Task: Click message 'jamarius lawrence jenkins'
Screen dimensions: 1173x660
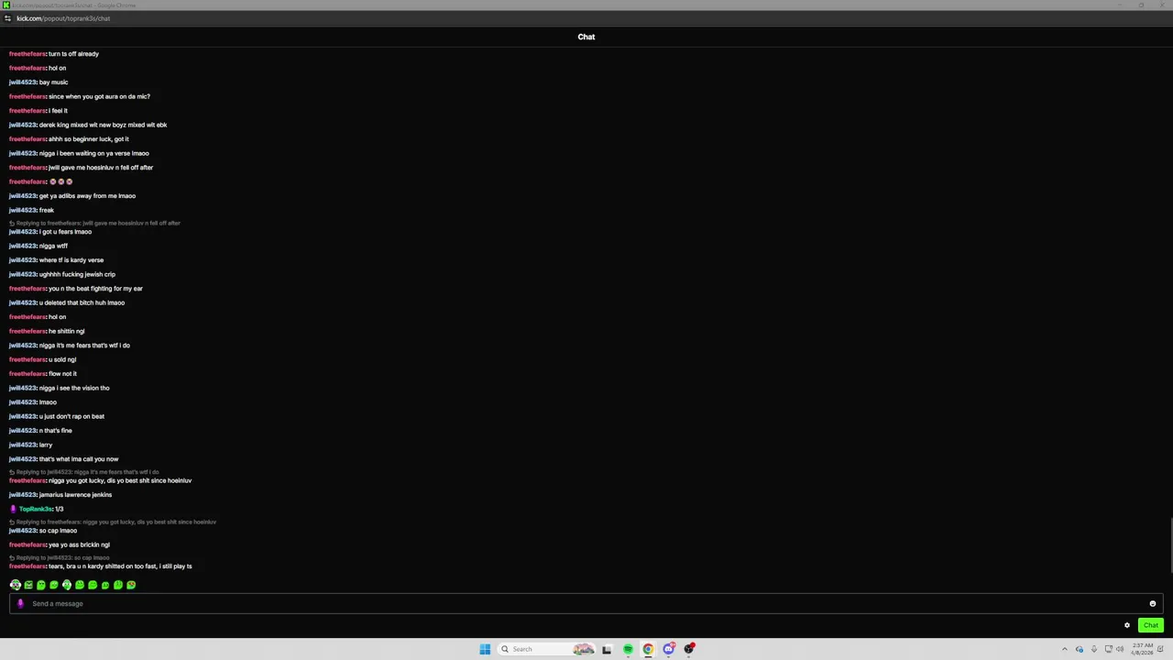Action: [x=75, y=495]
